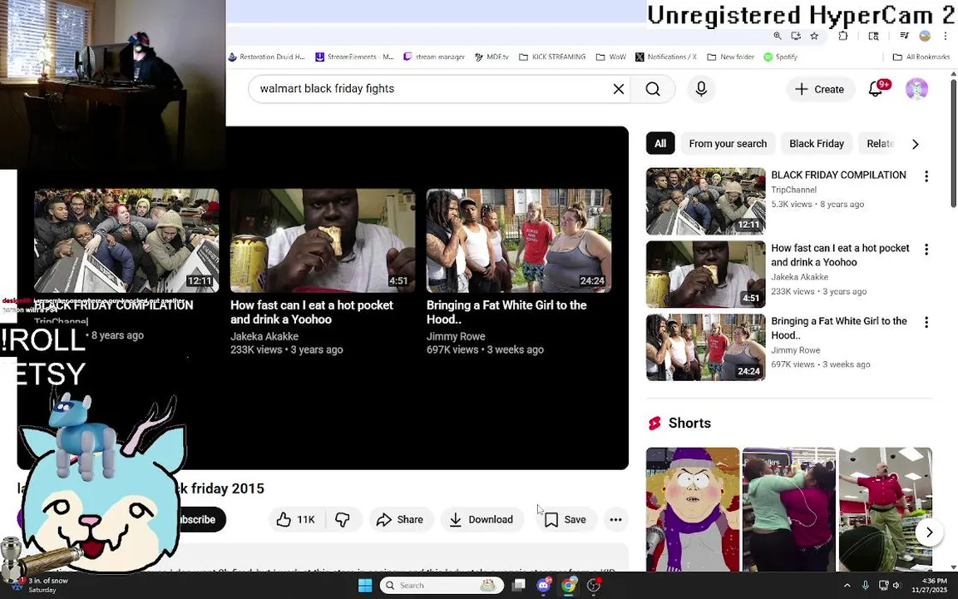
Task: Open options for hot pocket sidebar video
Action: (926, 250)
